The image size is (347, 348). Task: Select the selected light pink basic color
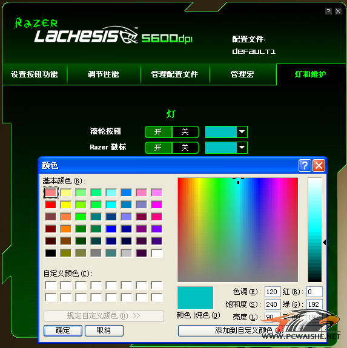point(51,192)
